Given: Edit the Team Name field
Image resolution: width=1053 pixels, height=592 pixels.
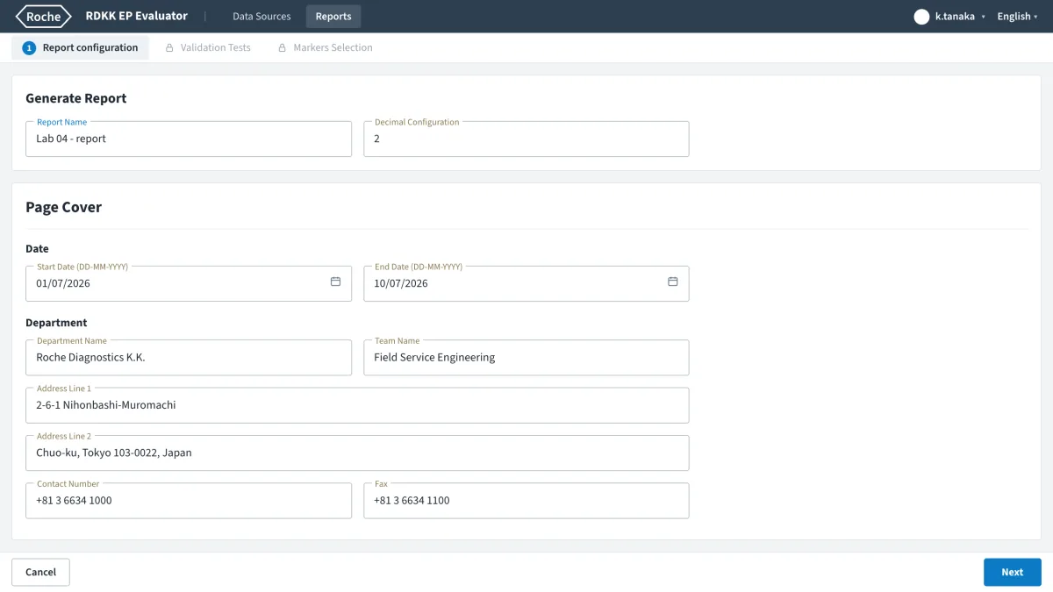Looking at the screenshot, I should [x=526, y=357].
